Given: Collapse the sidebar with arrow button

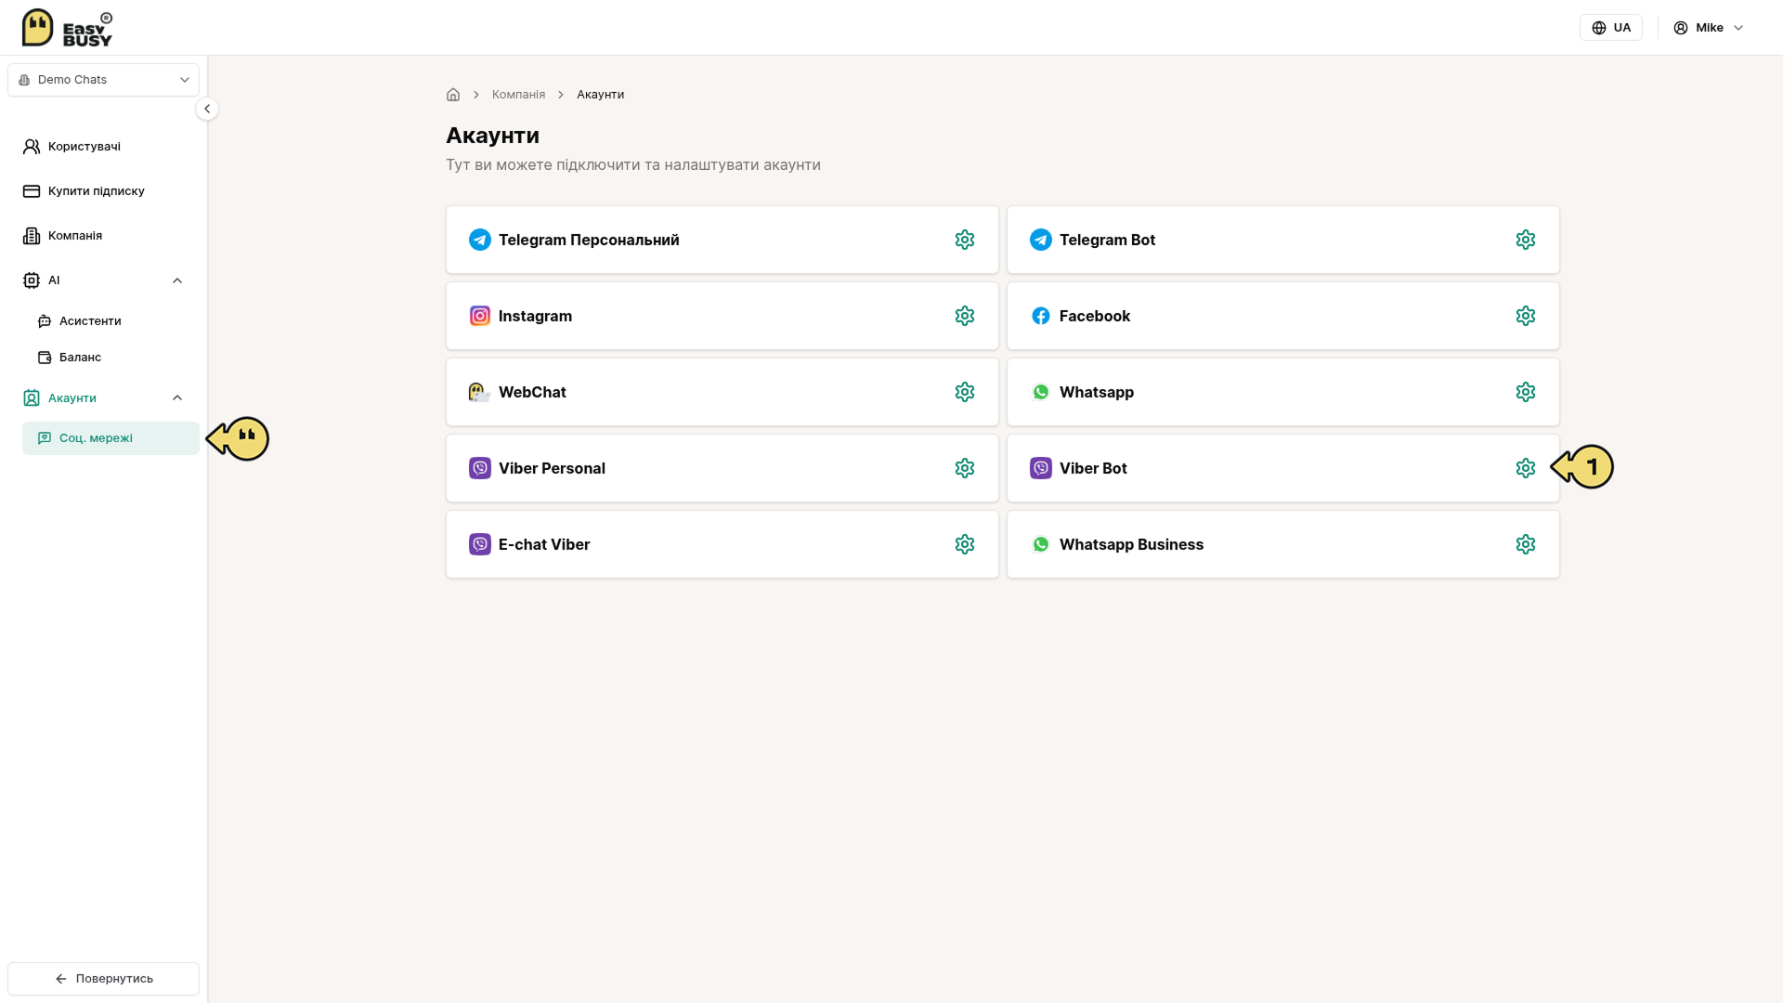Looking at the screenshot, I should point(207,109).
